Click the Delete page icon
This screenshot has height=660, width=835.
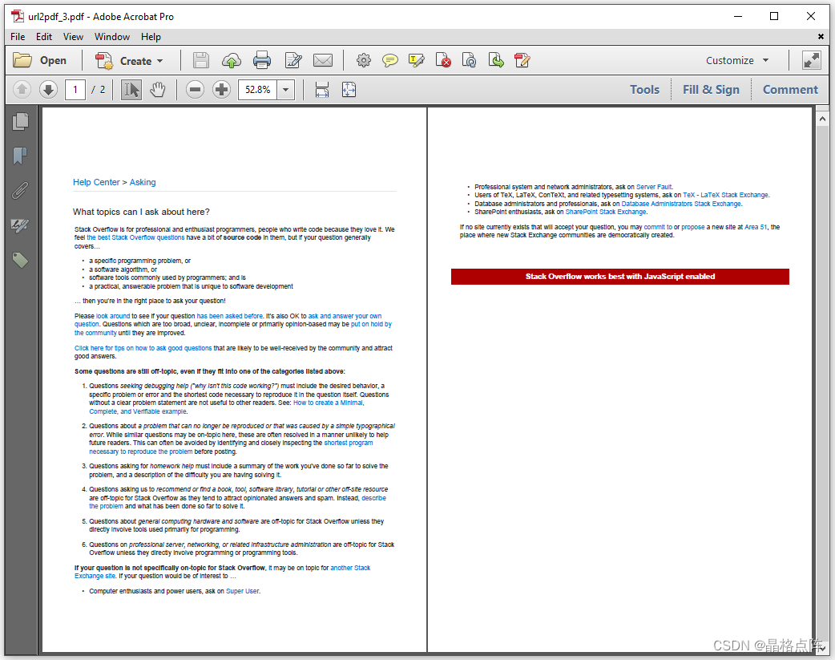[443, 60]
